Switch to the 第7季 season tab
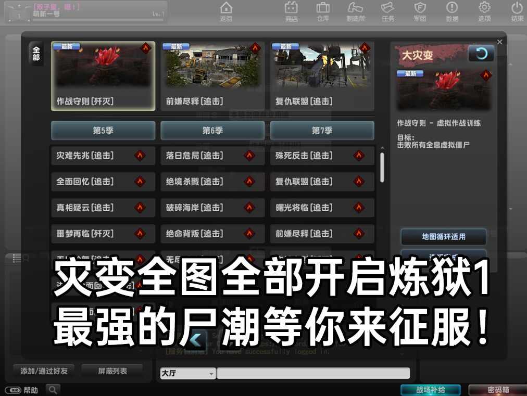This screenshot has width=527, height=396. [x=322, y=130]
